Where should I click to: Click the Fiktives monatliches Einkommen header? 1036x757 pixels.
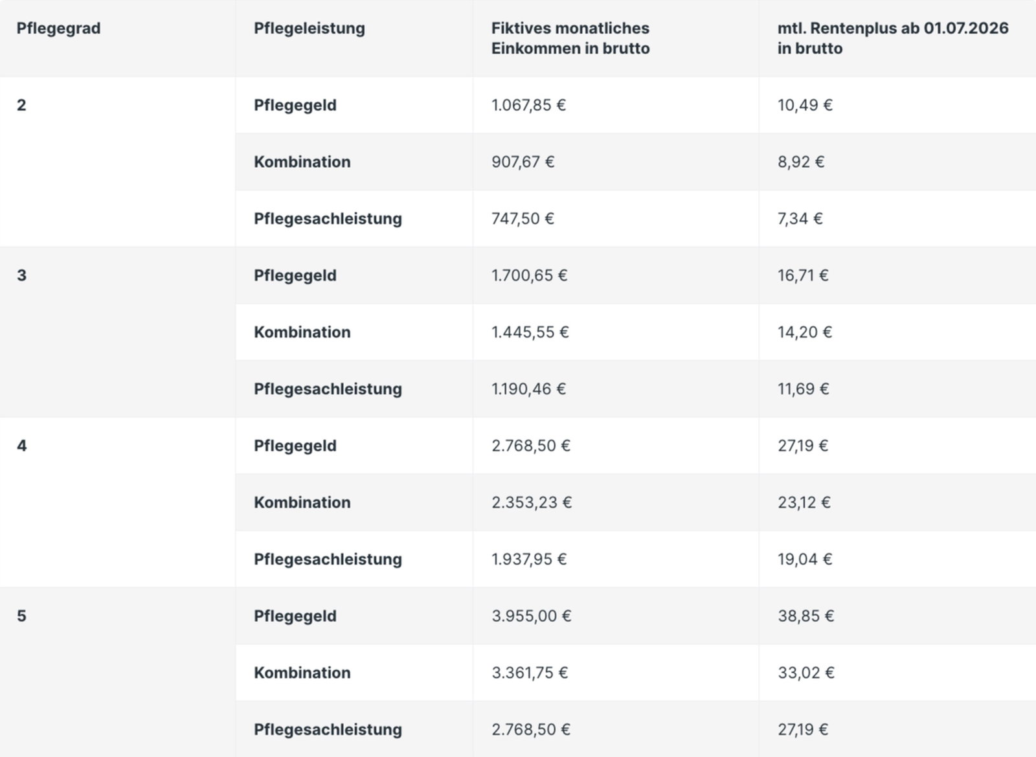570,38
